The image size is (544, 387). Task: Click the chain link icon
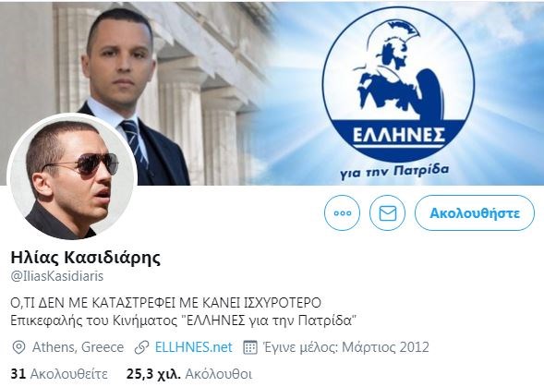[141, 347]
